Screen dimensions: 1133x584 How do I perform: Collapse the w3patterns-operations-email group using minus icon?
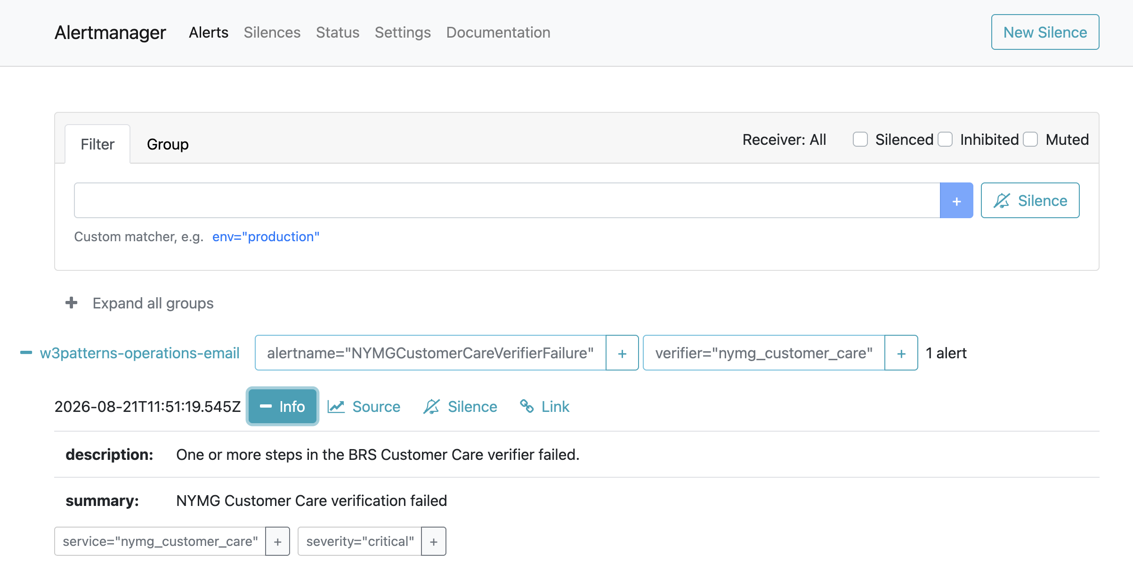point(26,353)
